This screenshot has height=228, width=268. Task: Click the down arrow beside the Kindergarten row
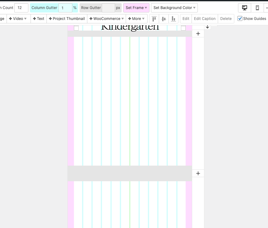[x=207, y=27]
